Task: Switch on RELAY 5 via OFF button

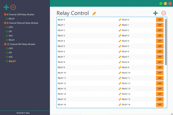Action: pyautogui.click(x=160, y=46)
